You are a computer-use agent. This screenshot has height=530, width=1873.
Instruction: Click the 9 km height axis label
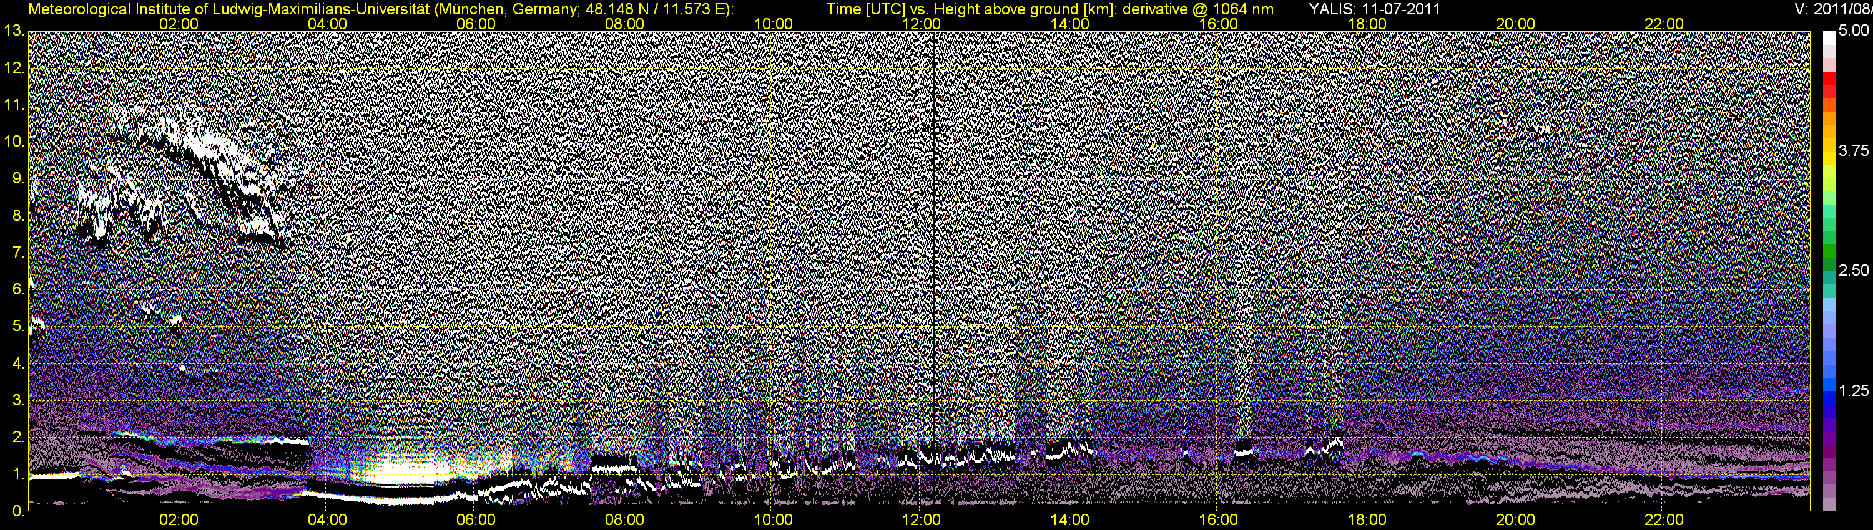click(17, 178)
